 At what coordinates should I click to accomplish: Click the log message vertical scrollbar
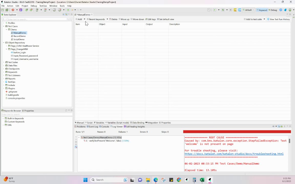(x=289, y=141)
